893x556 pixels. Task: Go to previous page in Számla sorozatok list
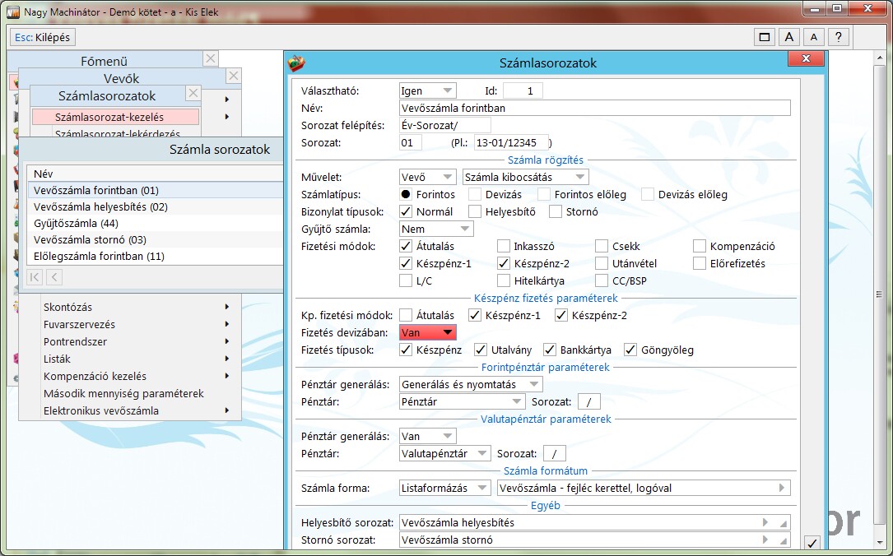click(53, 277)
